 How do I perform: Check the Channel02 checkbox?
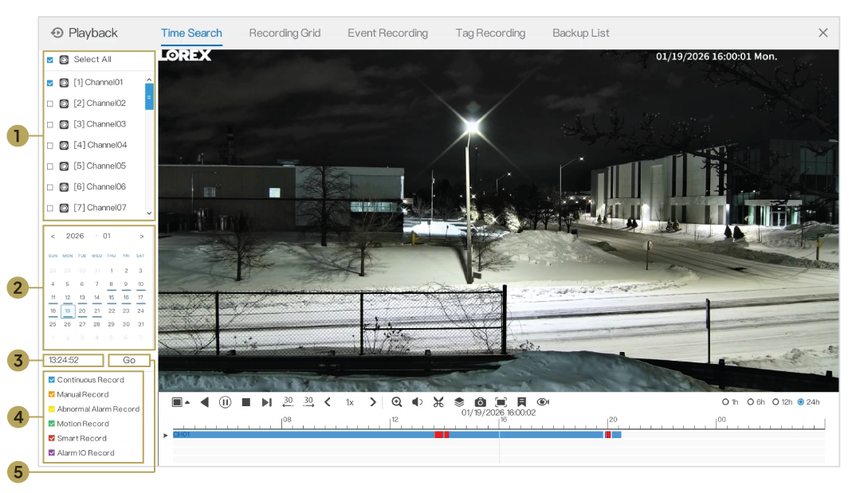50,104
